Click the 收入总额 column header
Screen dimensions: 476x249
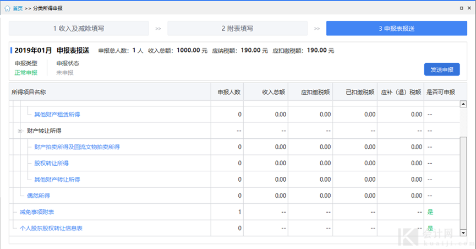tap(273, 92)
